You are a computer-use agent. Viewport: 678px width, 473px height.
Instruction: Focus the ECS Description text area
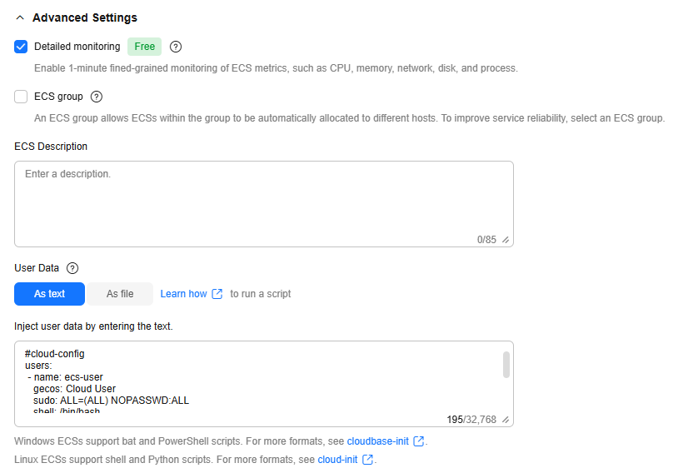pos(264,204)
